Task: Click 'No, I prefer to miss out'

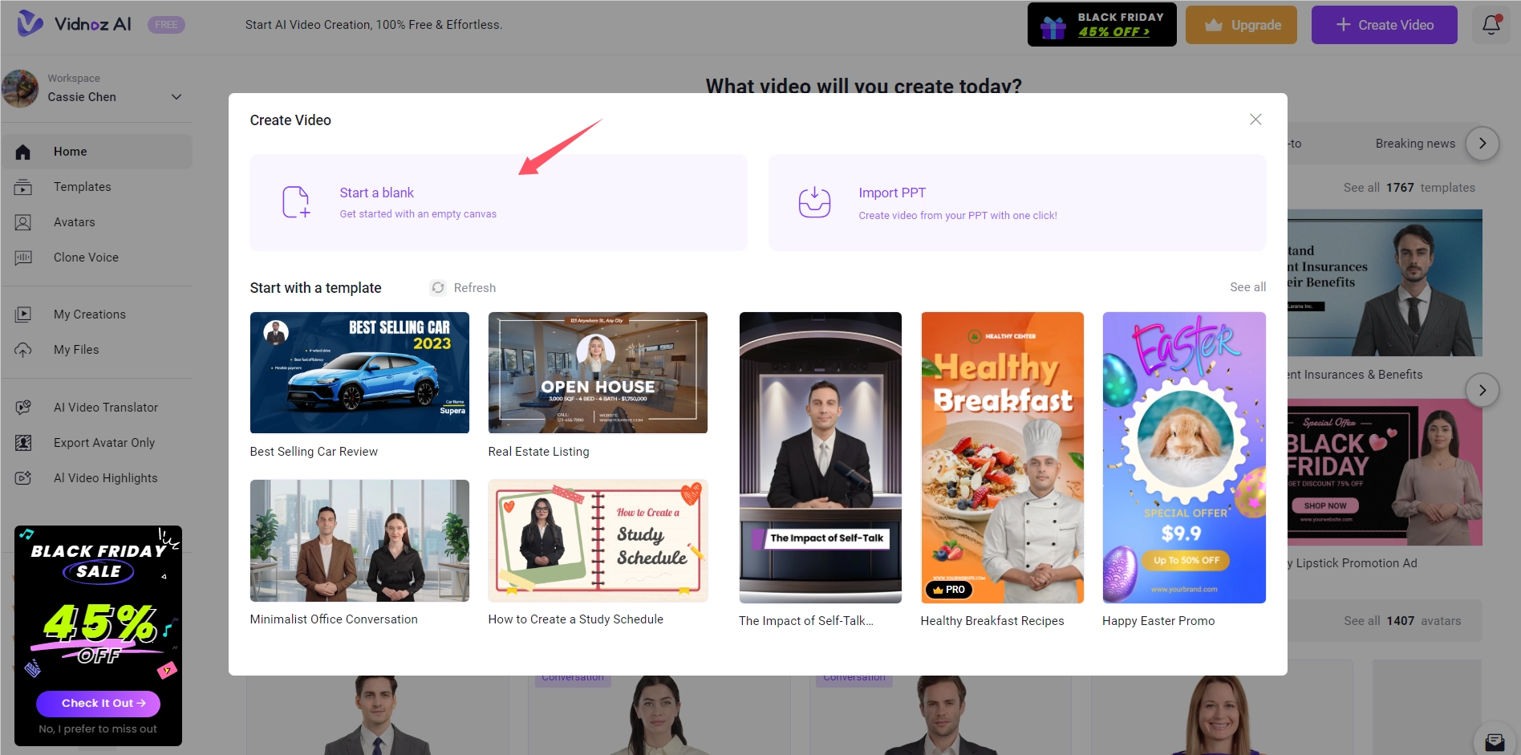Action: (98, 729)
